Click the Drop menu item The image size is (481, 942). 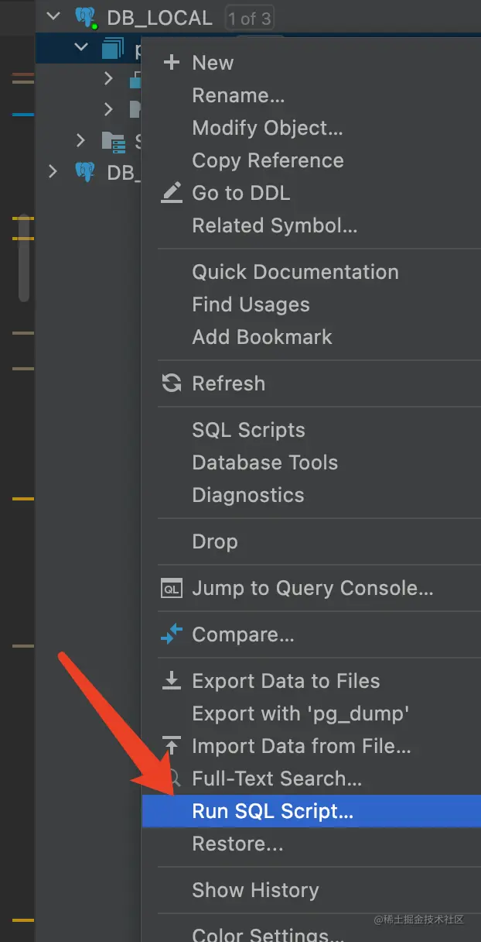tap(214, 541)
